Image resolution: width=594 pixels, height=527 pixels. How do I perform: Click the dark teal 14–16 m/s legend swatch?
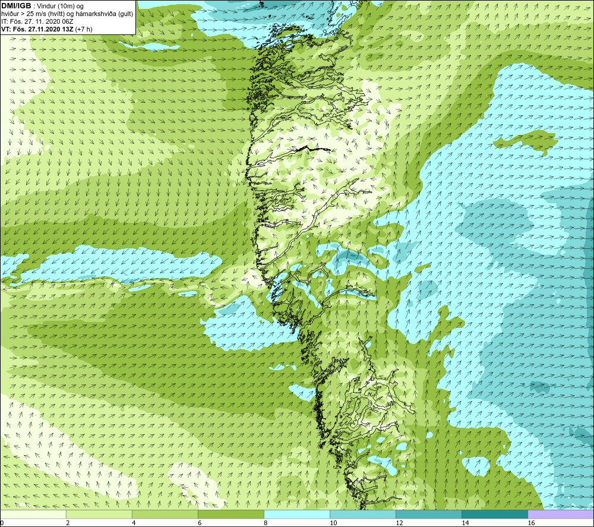pyautogui.click(x=495, y=514)
